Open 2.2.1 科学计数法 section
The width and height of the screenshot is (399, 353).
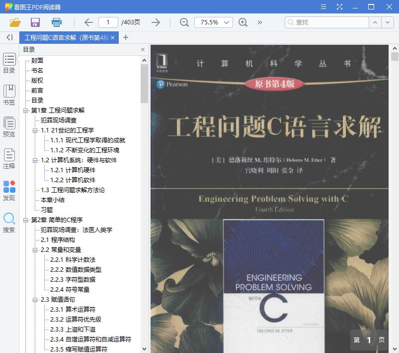click(x=73, y=260)
